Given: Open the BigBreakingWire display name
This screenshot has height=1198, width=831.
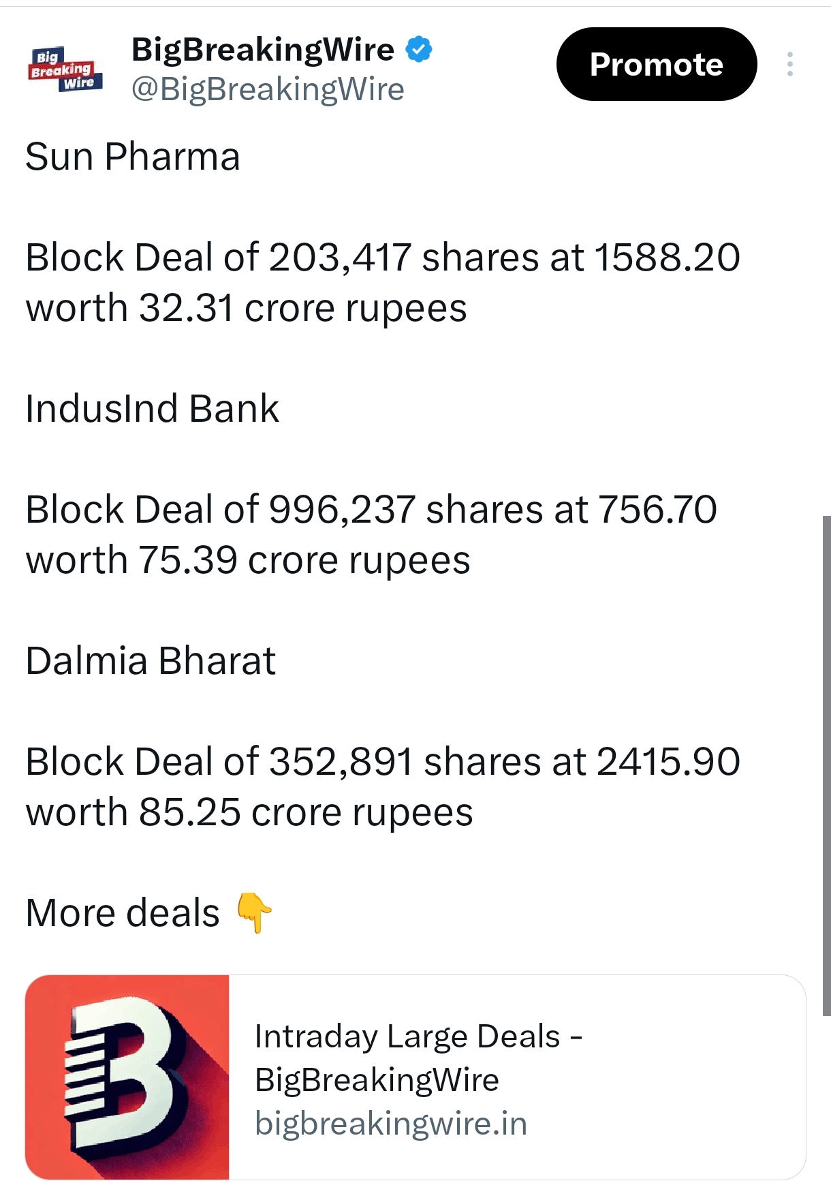Looking at the screenshot, I should (x=263, y=50).
